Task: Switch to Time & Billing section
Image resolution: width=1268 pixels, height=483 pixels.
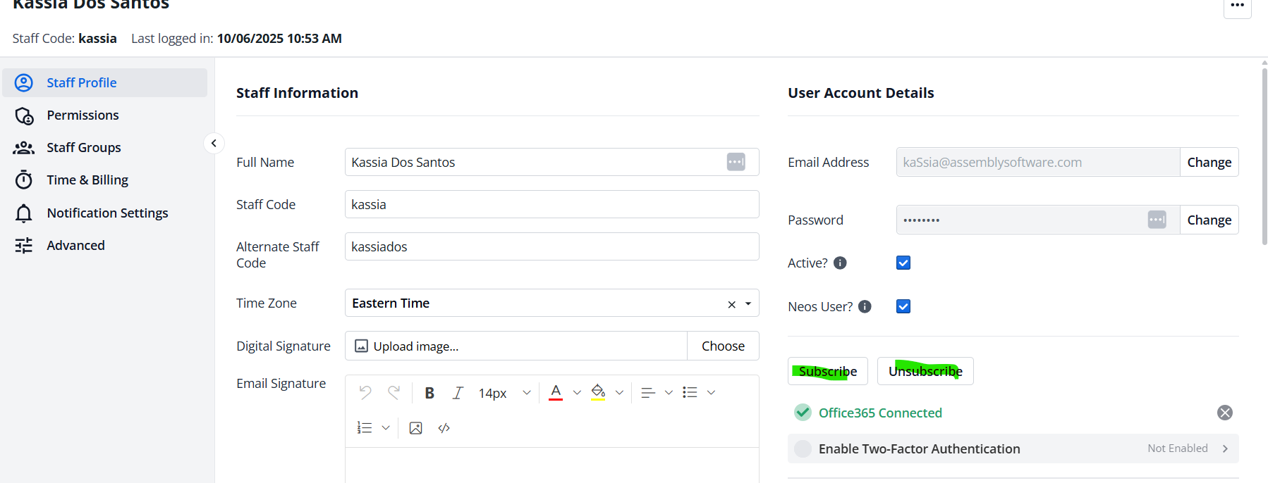Action: coord(87,180)
